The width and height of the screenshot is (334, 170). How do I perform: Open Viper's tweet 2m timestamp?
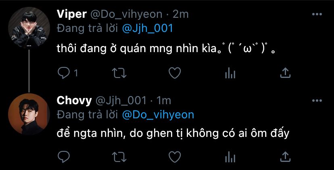[x=181, y=14]
